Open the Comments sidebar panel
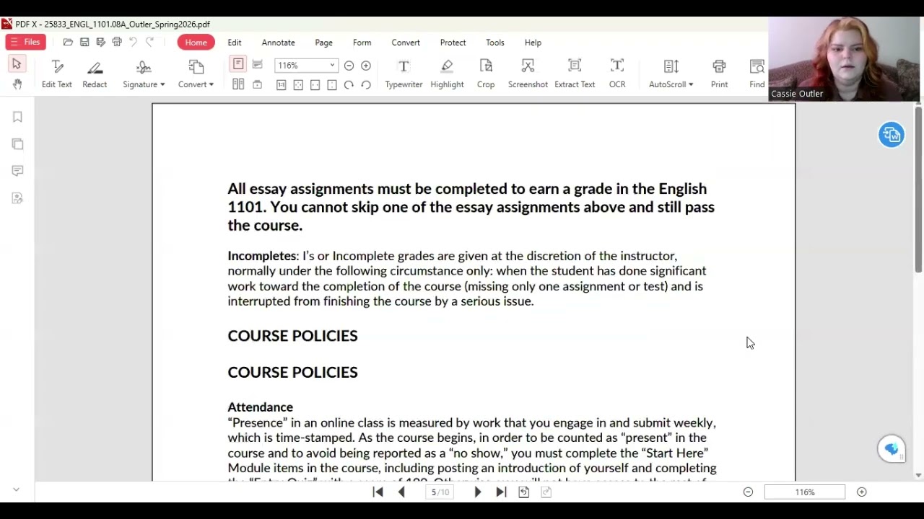This screenshot has height=519, width=924. pyautogui.click(x=17, y=171)
